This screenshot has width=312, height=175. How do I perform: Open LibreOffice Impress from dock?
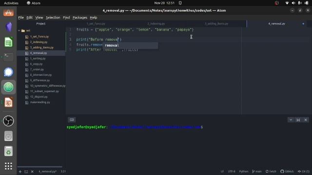pos(8,103)
